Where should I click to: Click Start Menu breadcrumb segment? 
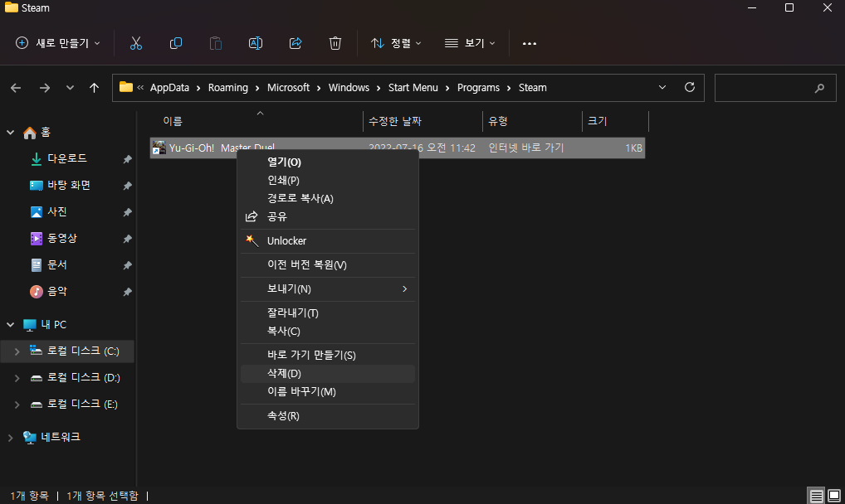pos(413,88)
